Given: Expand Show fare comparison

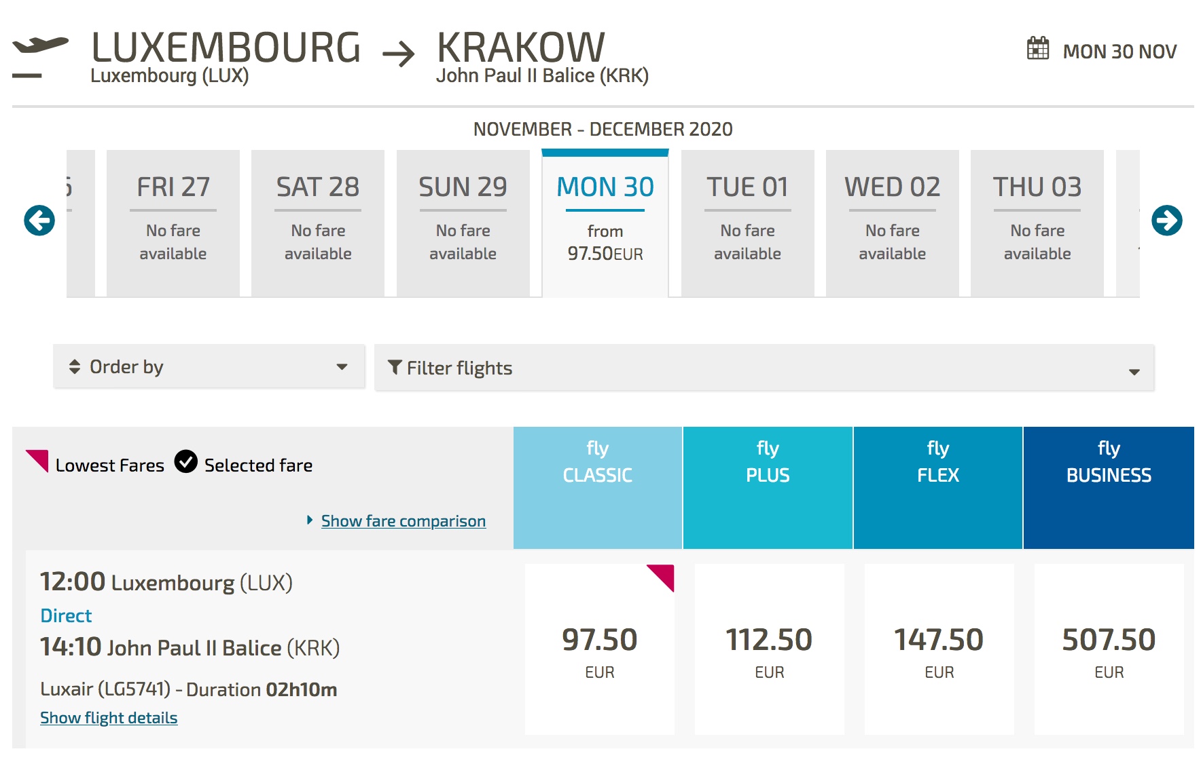Looking at the screenshot, I should [404, 521].
